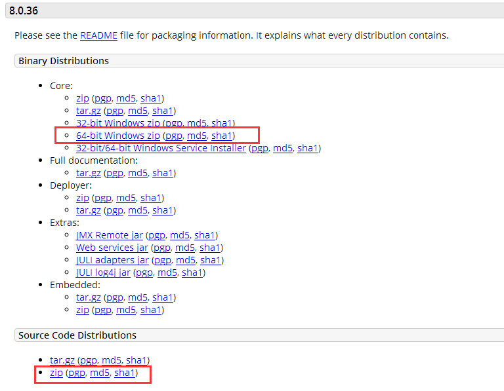Download the Web services jar
This screenshot has height=391, width=504.
(x=112, y=248)
